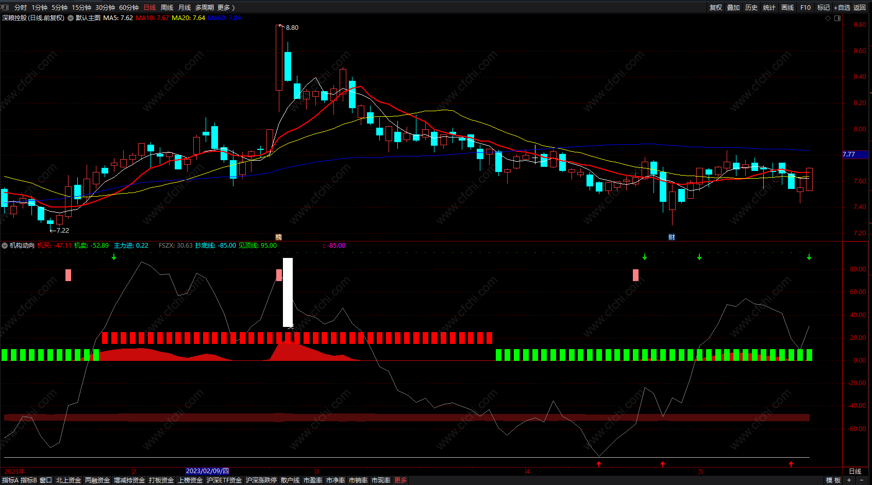Open the 打板资金 indicator tab
The width and height of the screenshot is (872, 485).
coord(161,480)
